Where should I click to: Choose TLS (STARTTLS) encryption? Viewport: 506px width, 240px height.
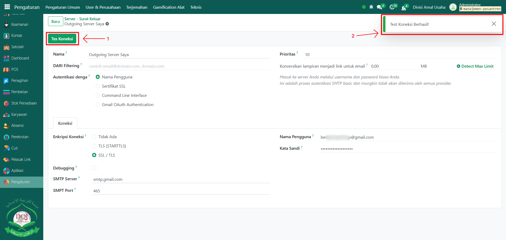point(94,146)
